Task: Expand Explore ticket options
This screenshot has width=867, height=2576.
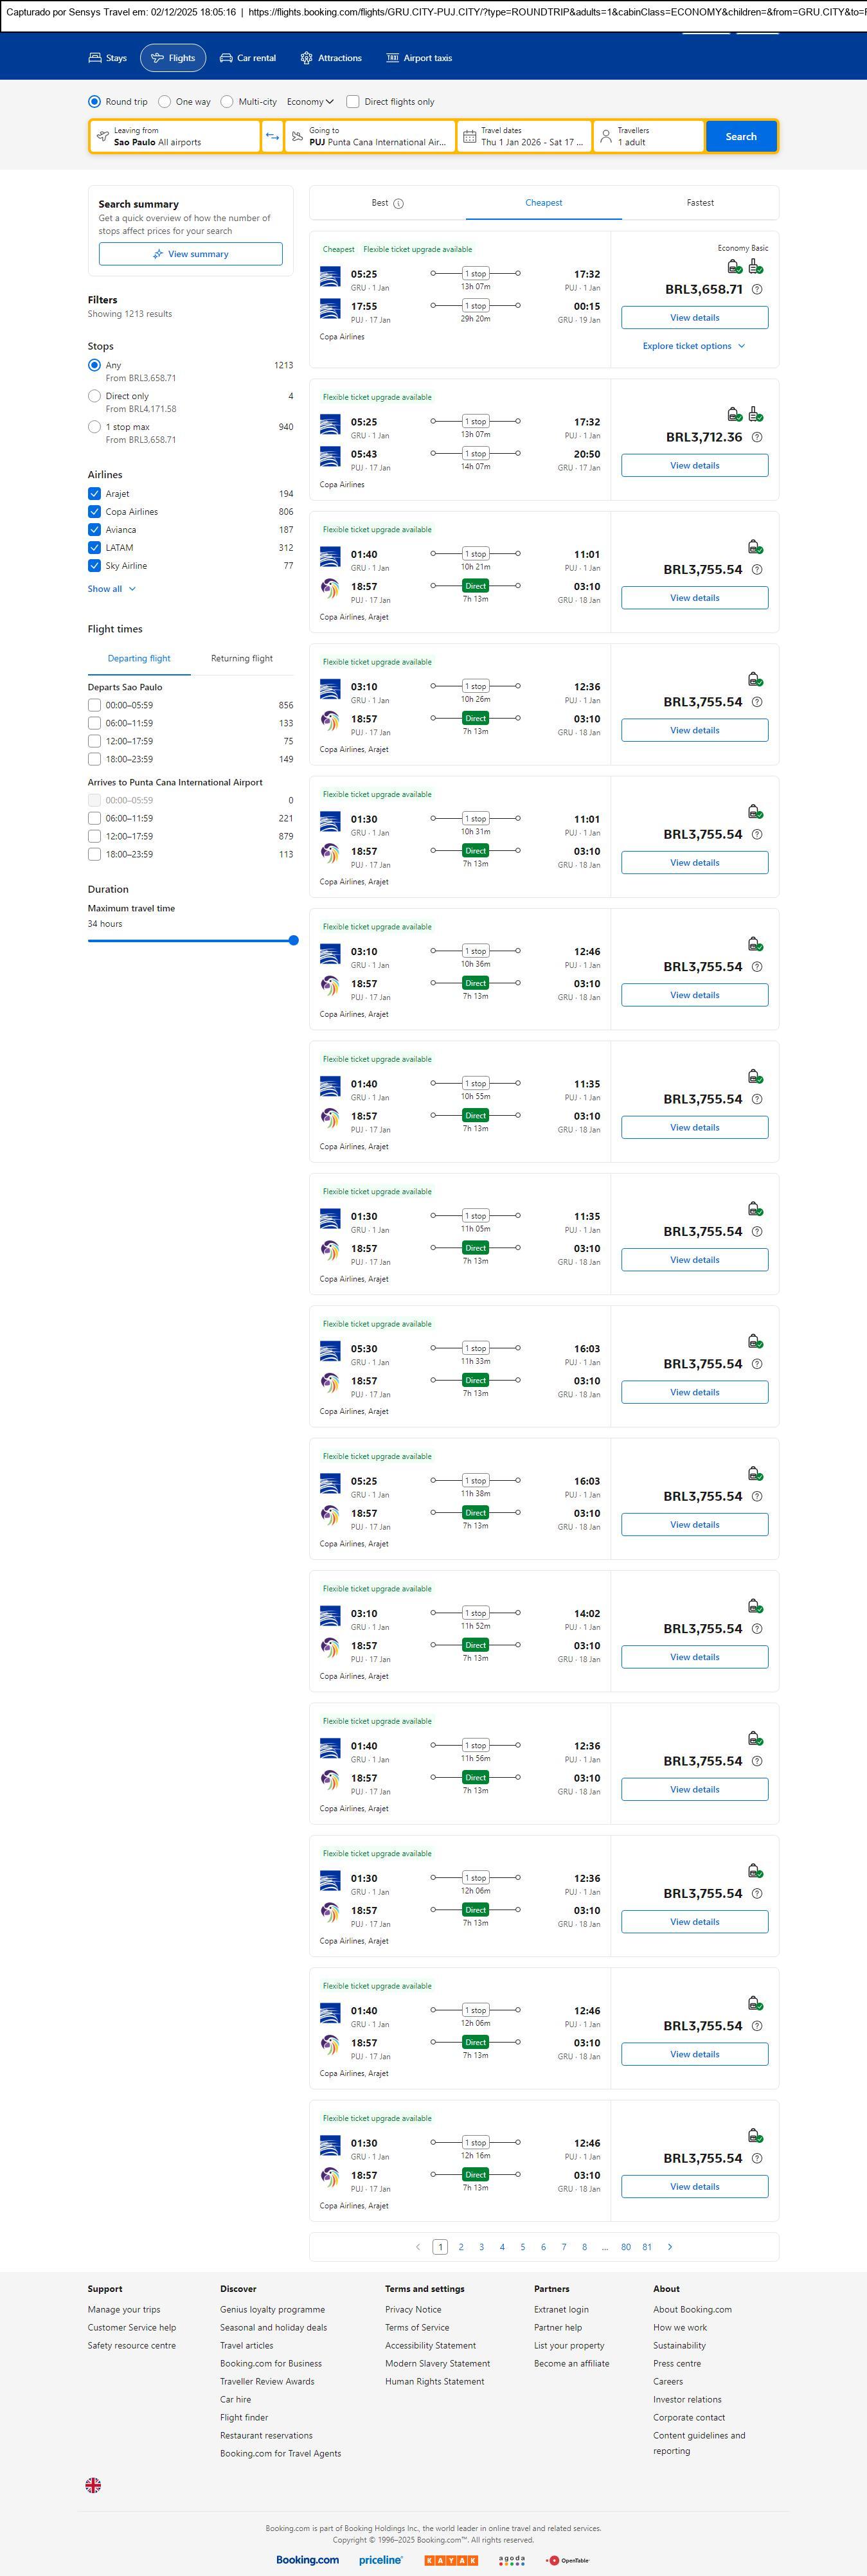Action: coord(694,346)
